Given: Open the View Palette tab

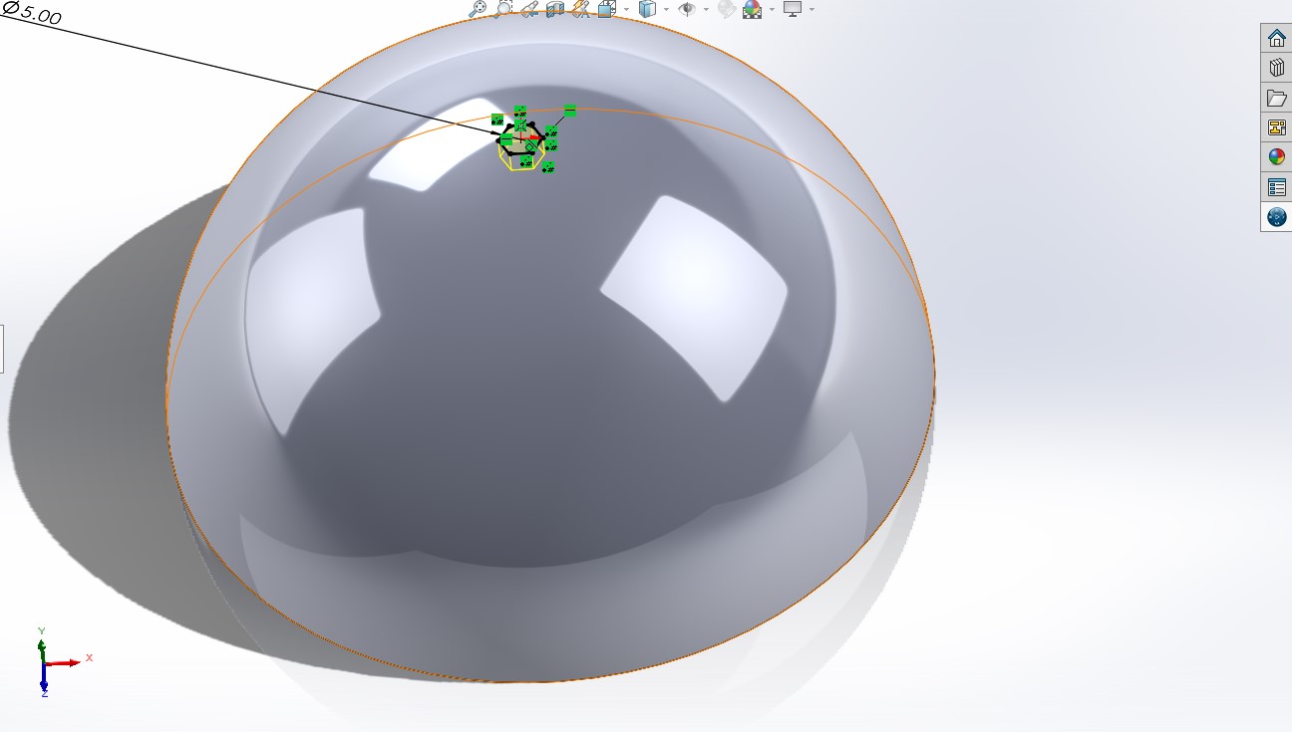Looking at the screenshot, I should pos(1276,127).
